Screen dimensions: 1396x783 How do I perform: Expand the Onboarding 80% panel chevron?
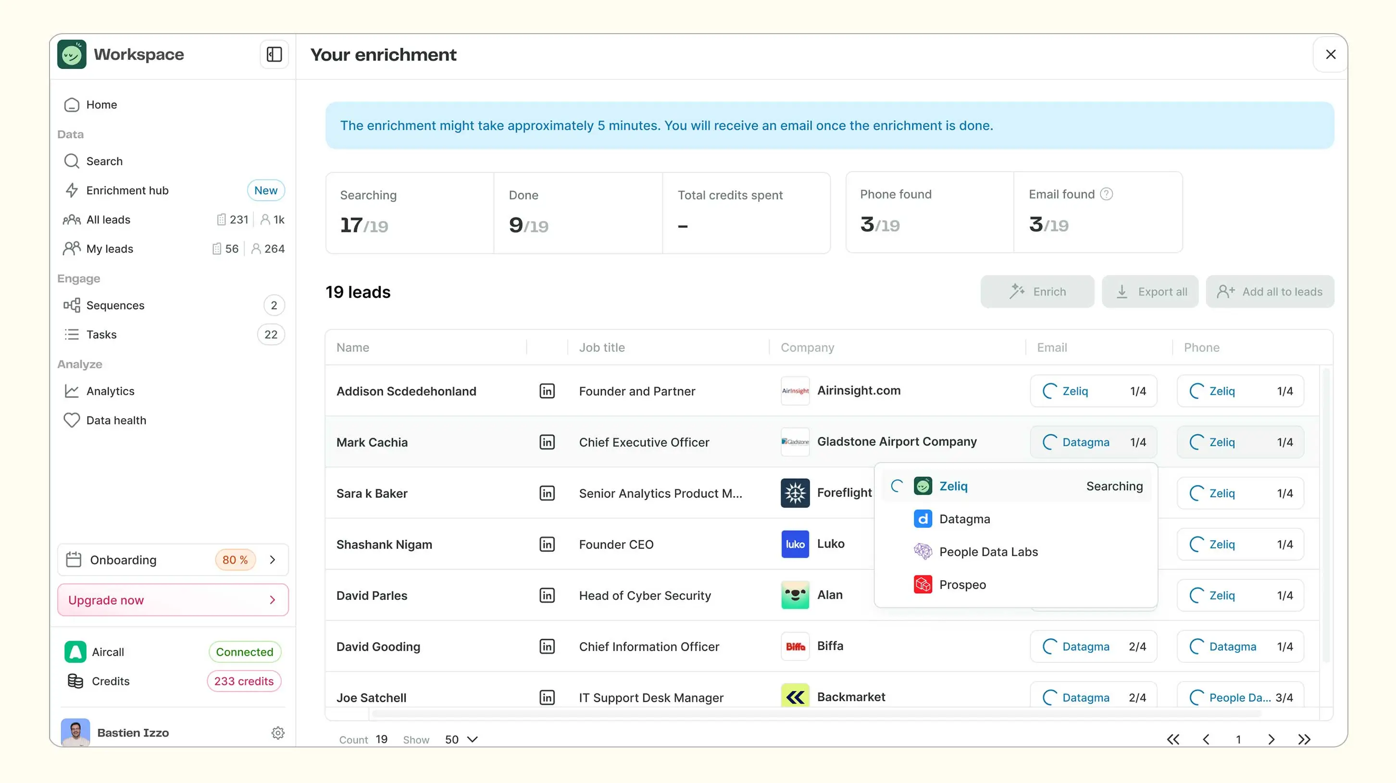pos(273,560)
